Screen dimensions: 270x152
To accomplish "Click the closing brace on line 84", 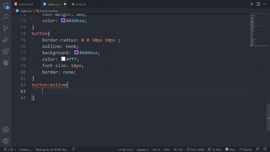I will (33, 98).
